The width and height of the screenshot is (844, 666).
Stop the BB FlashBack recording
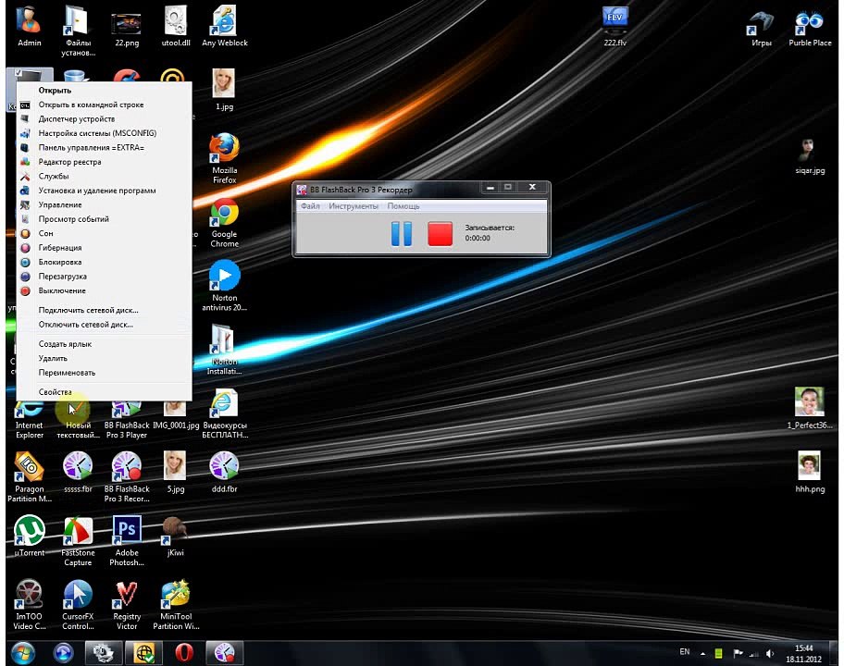[x=440, y=234]
